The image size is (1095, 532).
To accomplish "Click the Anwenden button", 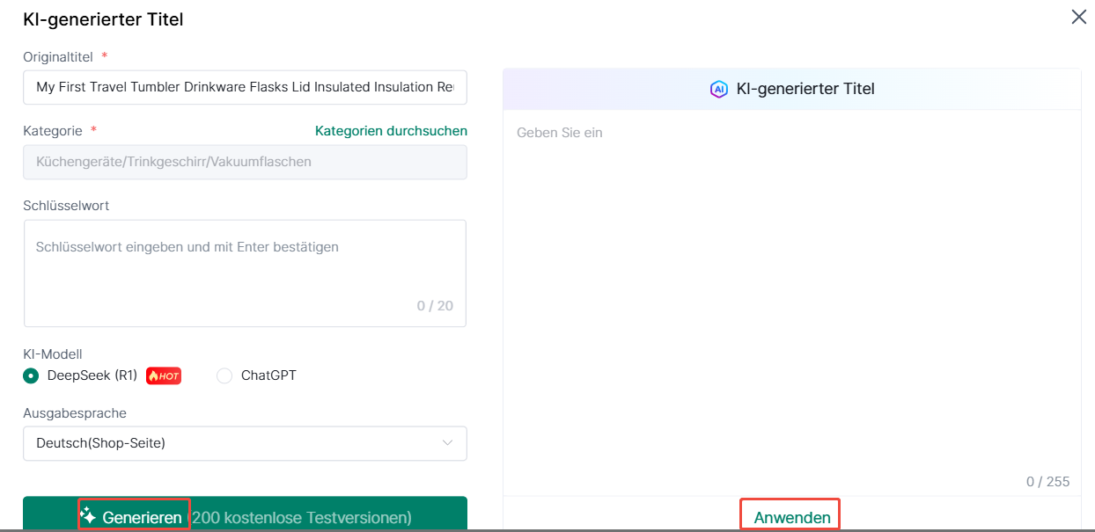I will click(x=791, y=517).
